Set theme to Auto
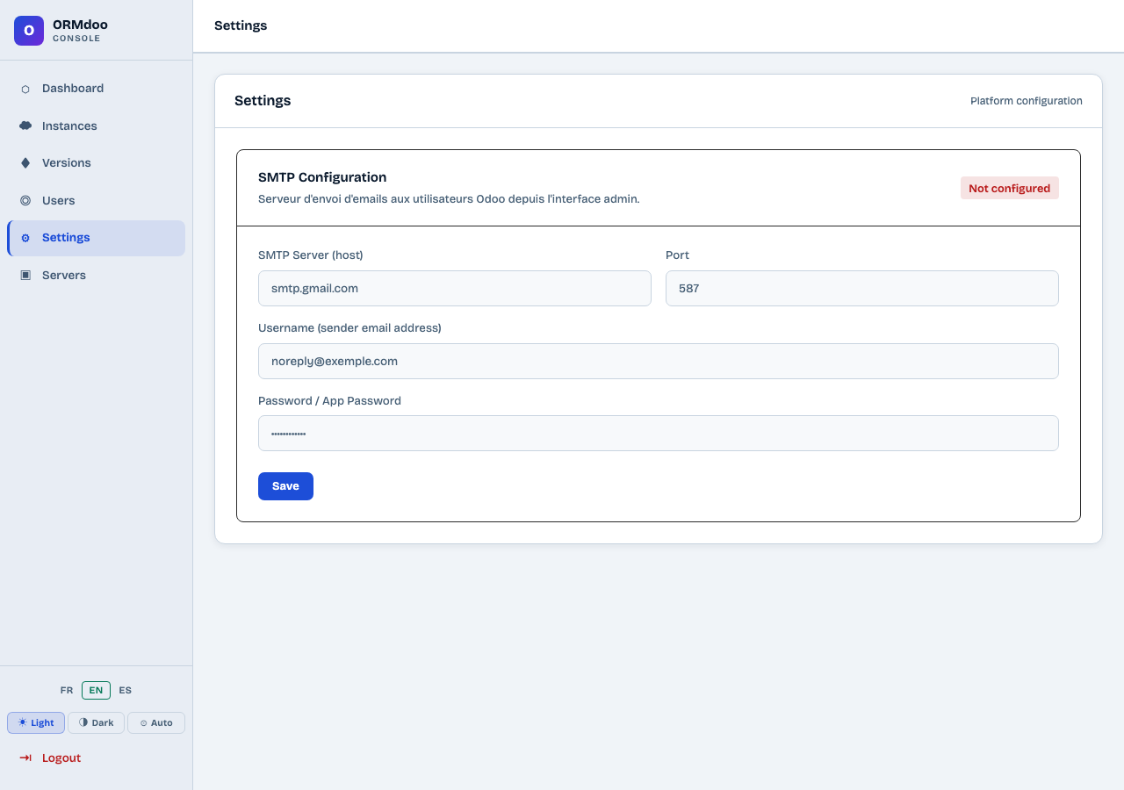Viewport: 1124px width, 790px height. [x=156, y=722]
